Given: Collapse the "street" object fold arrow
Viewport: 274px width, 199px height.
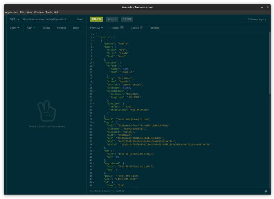Looking at the screenshot, I should 94,66.
